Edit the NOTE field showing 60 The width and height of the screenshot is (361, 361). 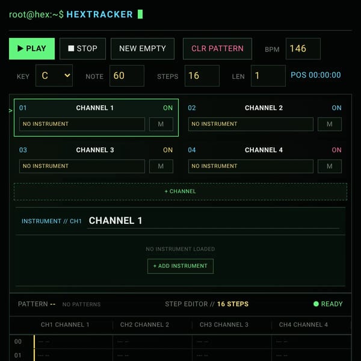click(127, 76)
